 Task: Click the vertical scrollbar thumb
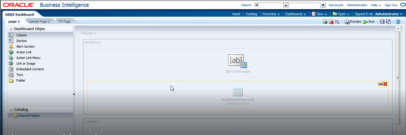398,78
